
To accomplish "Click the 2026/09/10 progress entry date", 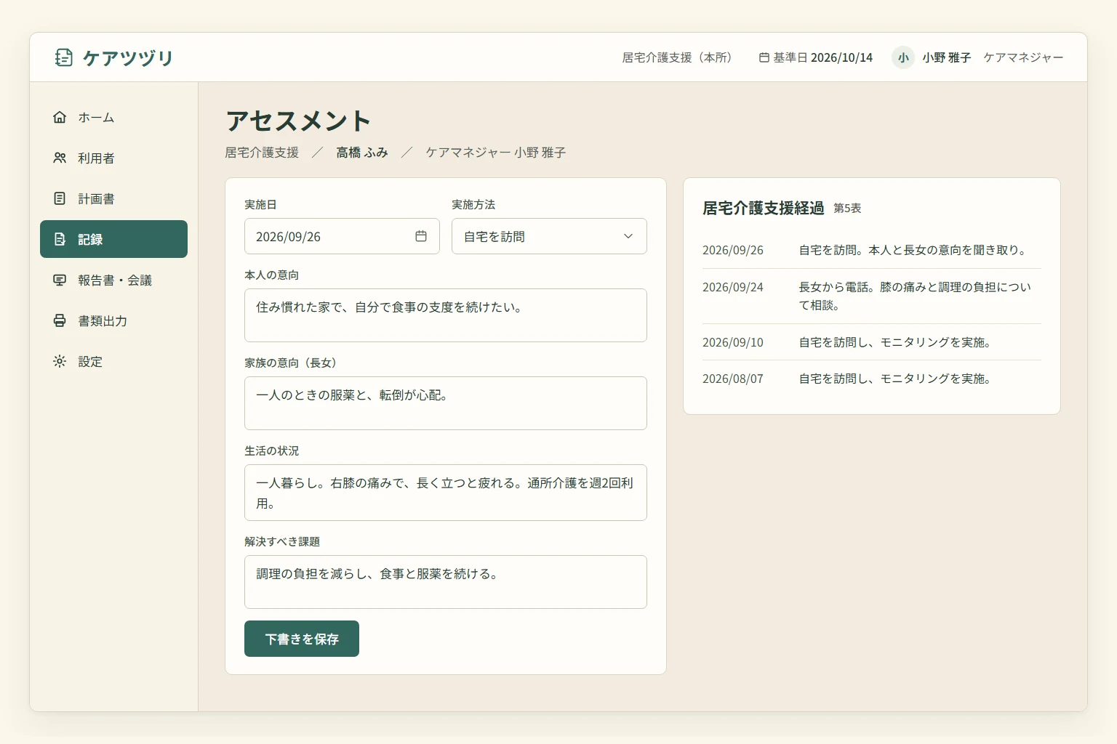I will tap(733, 342).
